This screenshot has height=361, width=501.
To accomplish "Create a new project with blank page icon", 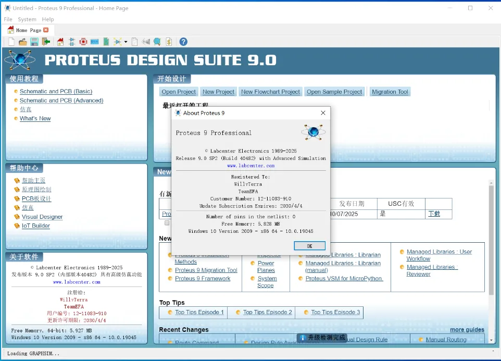I will [x=11, y=42].
